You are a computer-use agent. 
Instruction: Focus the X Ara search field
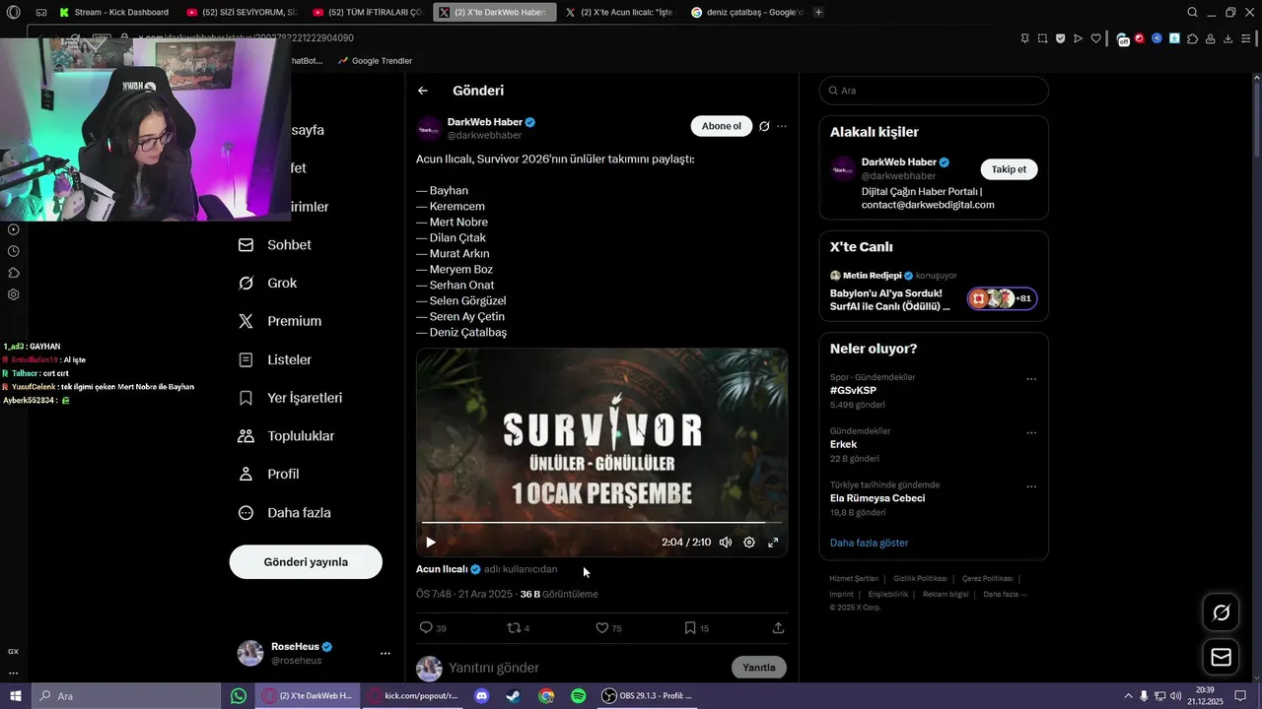click(x=934, y=91)
